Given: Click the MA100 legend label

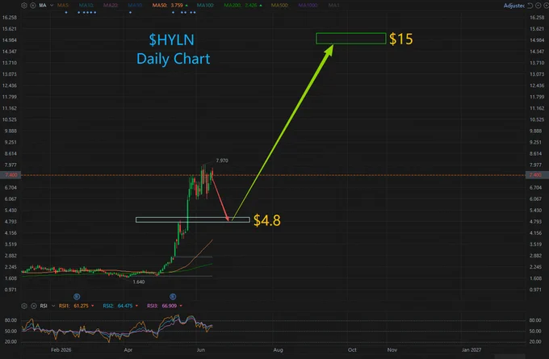Looking at the screenshot, I should tap(205, 6).
